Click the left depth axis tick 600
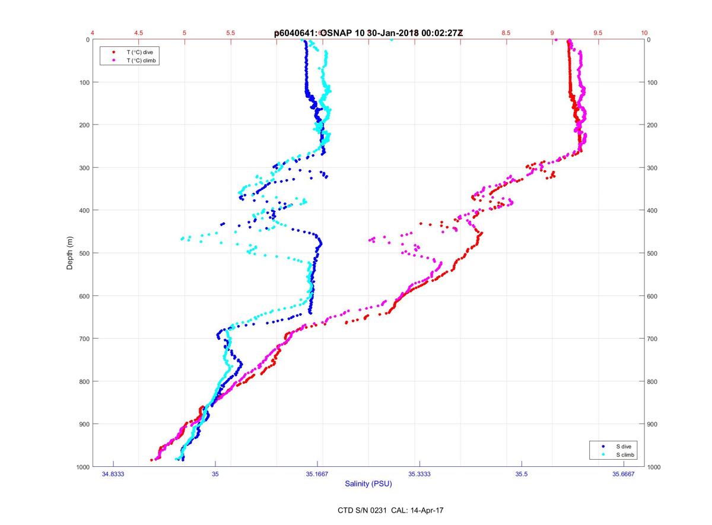Screen dimensions: 712x525 point(84,296)
